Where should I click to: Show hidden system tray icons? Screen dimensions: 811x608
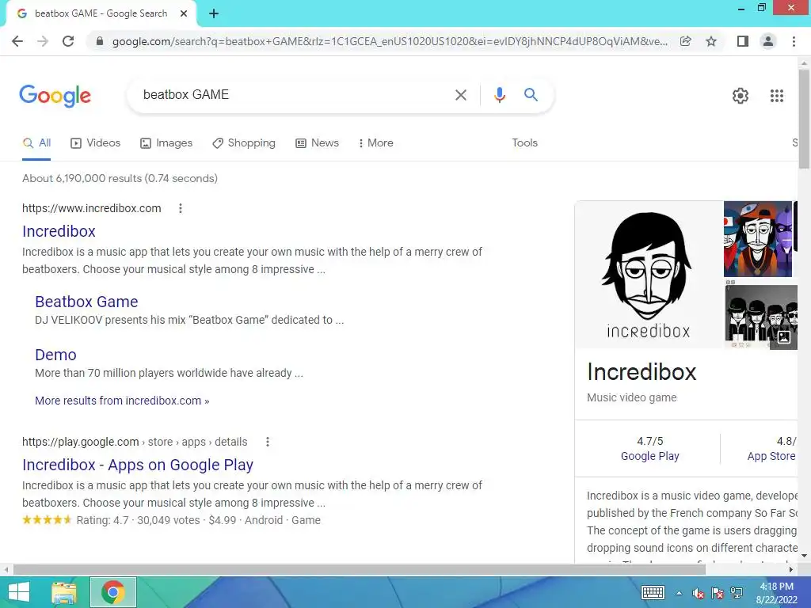[x=679, y=593]
